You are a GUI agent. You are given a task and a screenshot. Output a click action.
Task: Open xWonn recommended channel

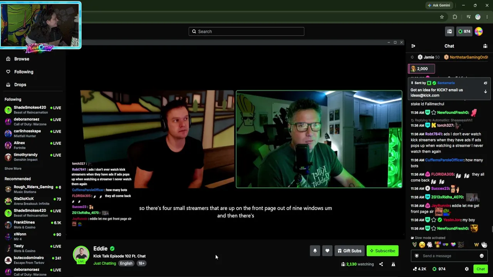[x=33, y=237]
